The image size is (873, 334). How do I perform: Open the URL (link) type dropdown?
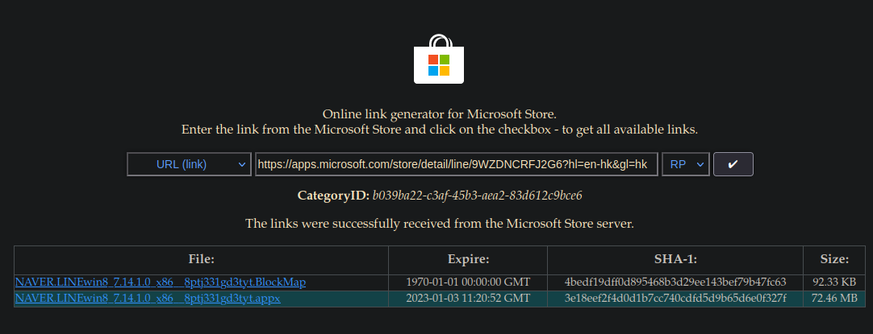pos(189,164)
